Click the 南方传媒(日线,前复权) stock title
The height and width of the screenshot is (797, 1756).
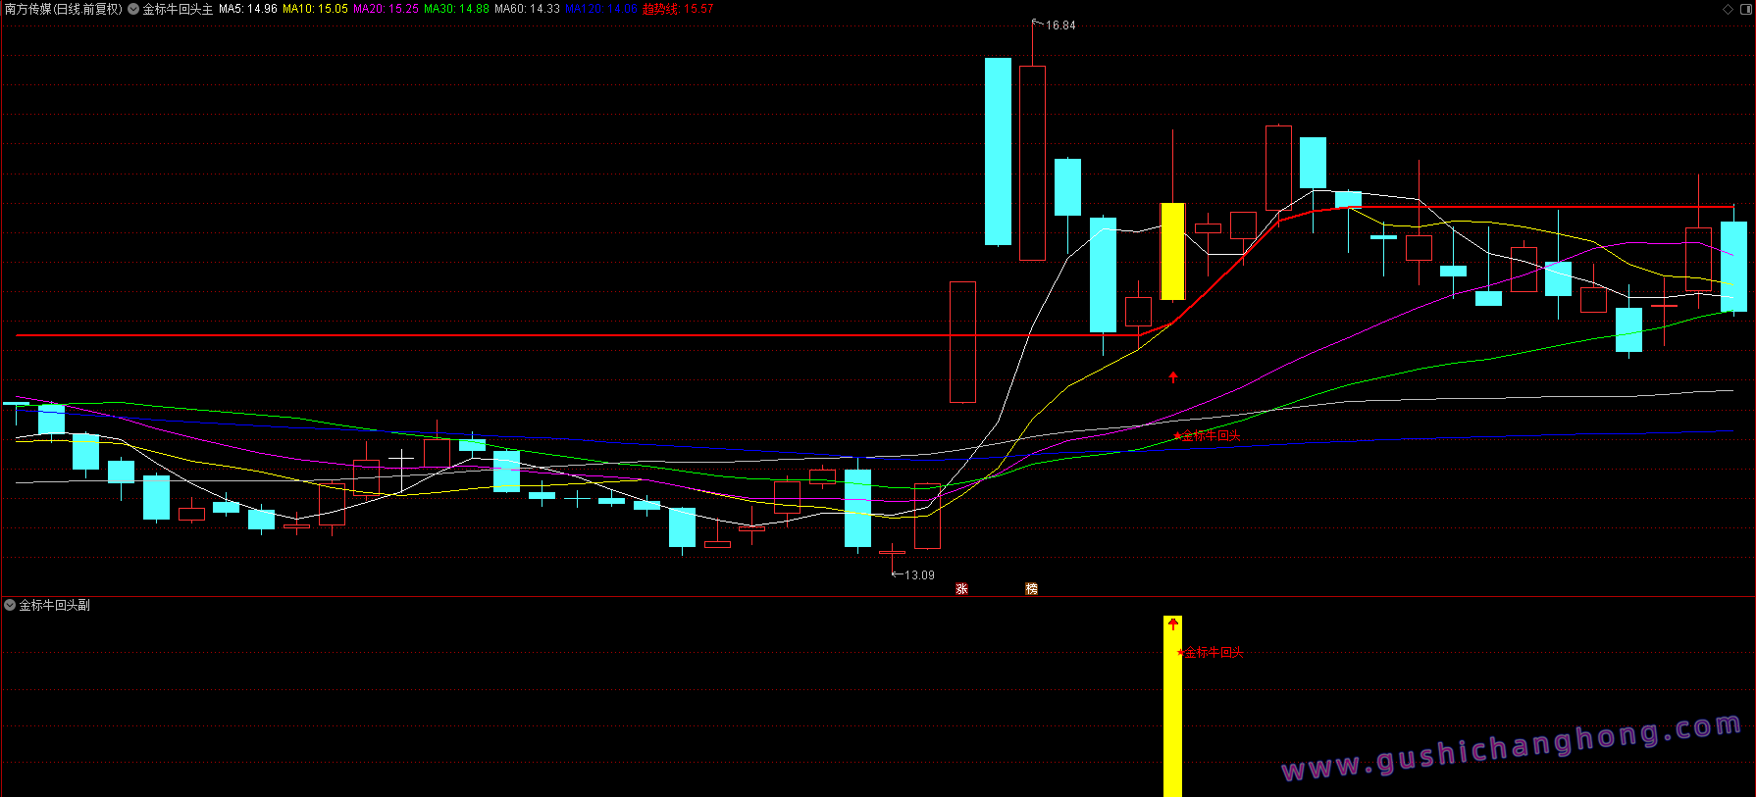[64, 9]
